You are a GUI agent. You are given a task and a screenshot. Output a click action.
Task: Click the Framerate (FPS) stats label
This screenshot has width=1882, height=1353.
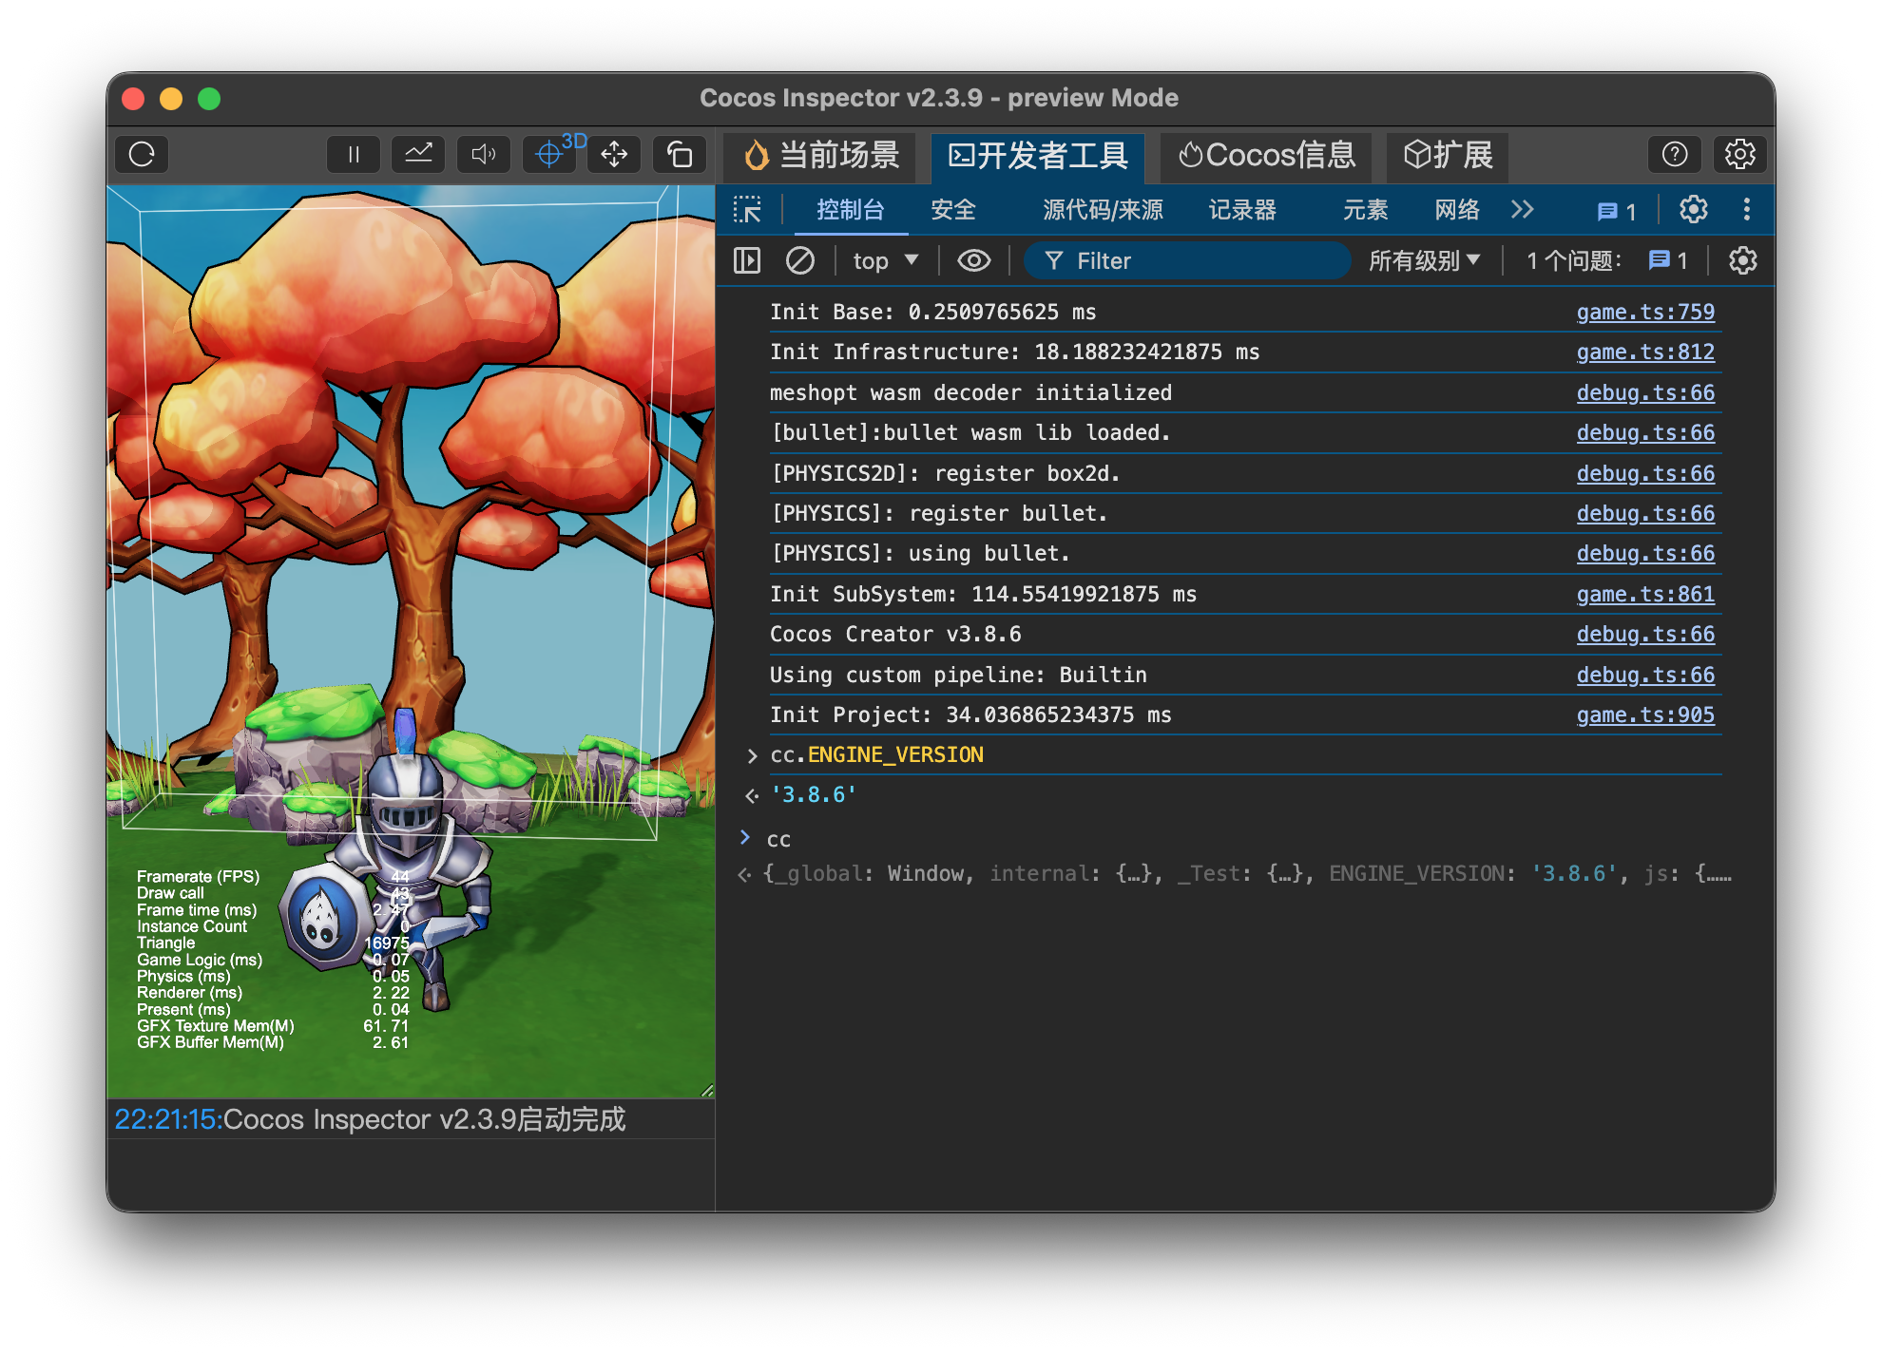pos(198,877)
